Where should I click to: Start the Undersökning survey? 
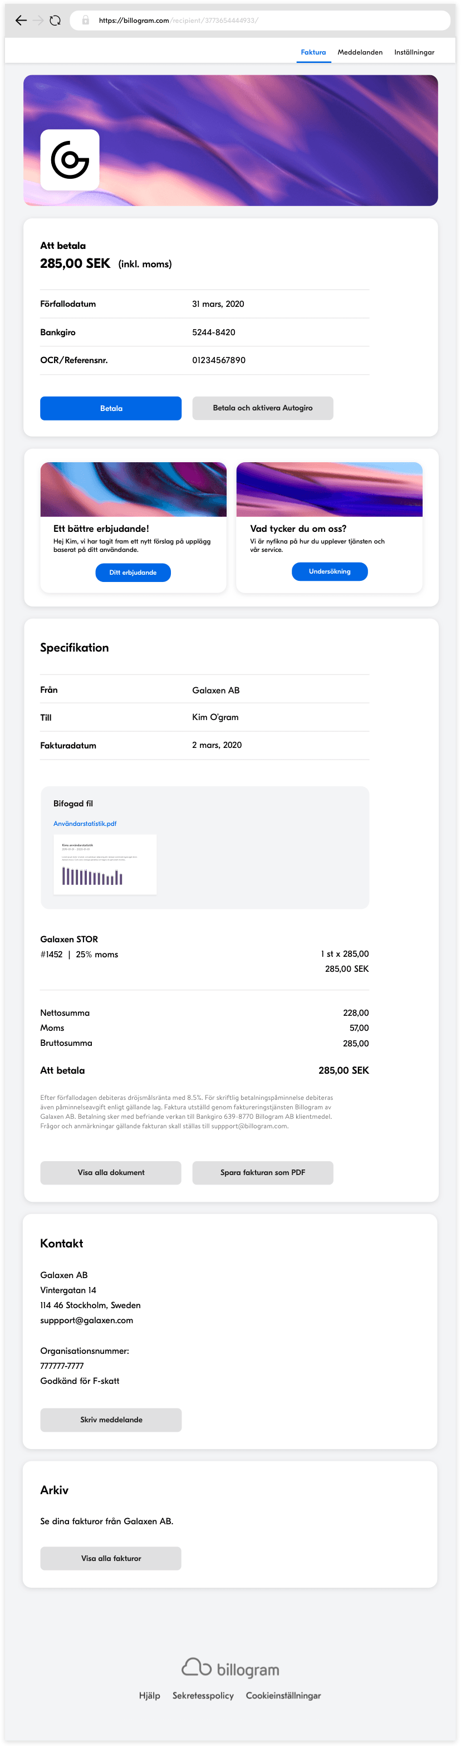point(330,572)
